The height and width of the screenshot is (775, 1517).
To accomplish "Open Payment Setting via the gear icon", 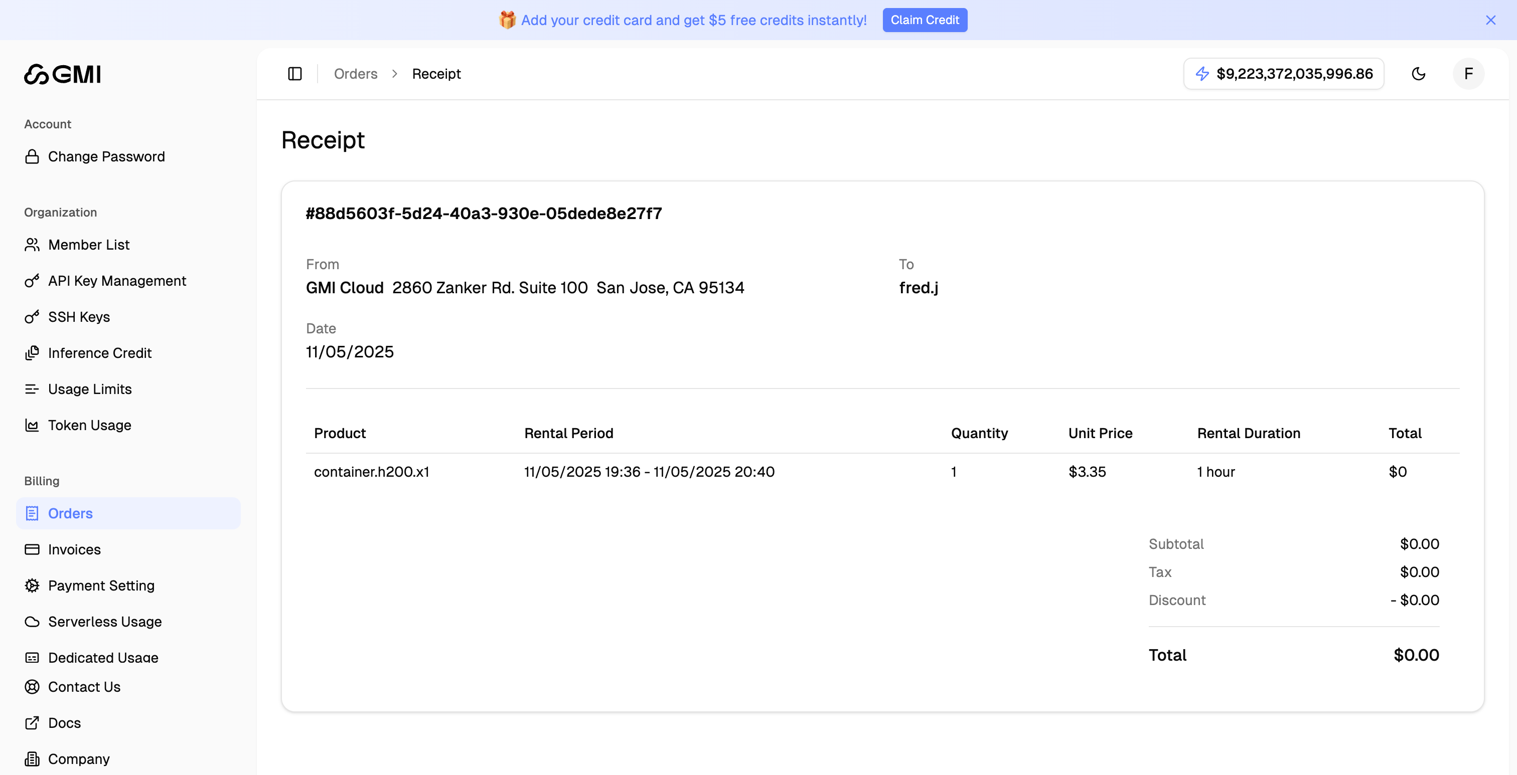I will [33, 586].
